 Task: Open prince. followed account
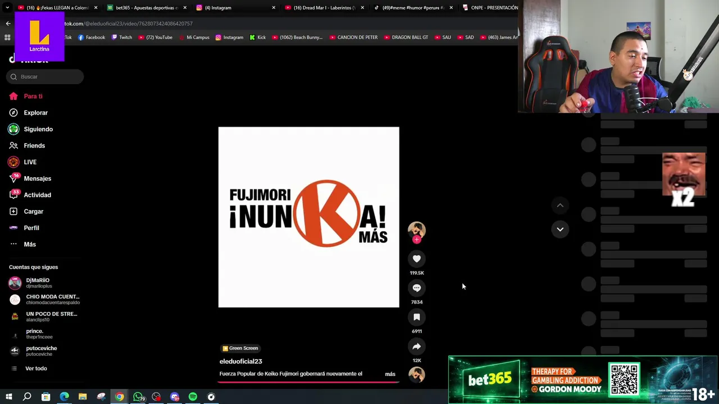44,334
